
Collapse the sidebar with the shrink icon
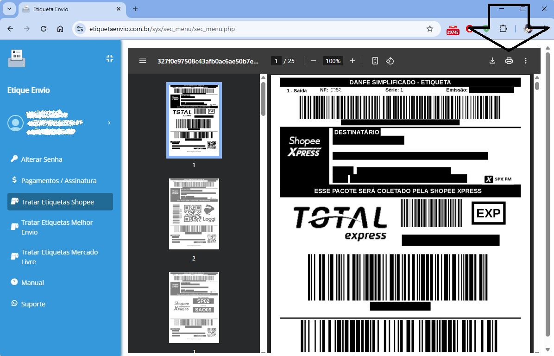click(x=109, y=58)
